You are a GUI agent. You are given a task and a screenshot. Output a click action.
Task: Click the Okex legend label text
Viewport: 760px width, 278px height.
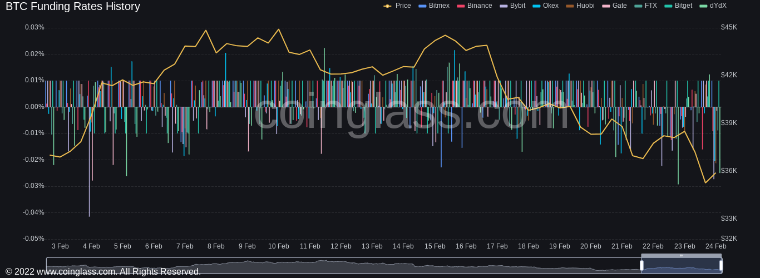(x=550, y=6)
